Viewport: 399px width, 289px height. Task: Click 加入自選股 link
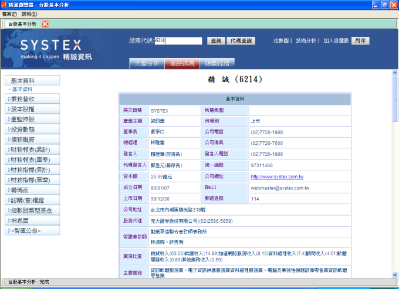336,40
